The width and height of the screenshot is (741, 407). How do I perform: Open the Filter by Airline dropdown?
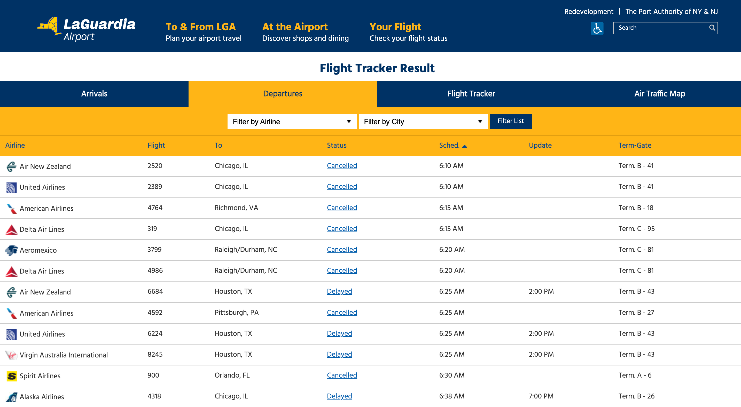tap(291, 121)
